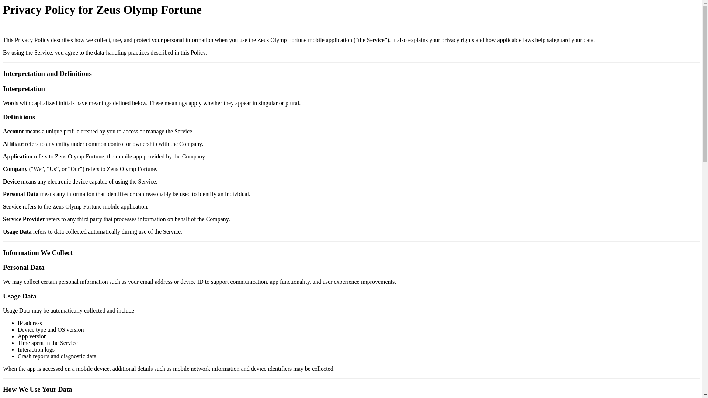Click the 'Interpretation and Definitions' heading
This screenshot has width=708, height=398.
47,74
